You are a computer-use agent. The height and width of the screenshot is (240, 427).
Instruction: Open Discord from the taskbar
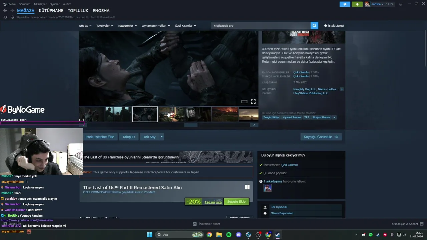[239, 235]
